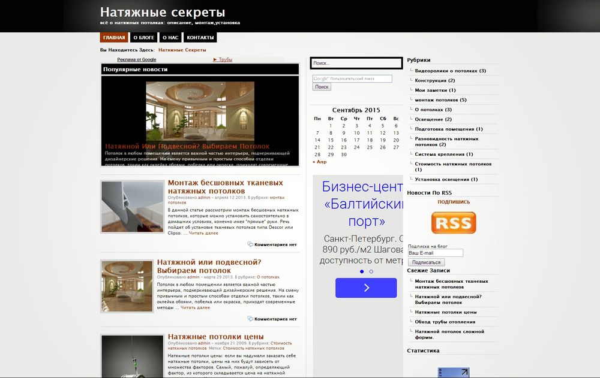Click the featured popular news ceiling image

[200, 111]
